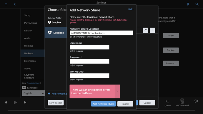Click the Password input field

point(89,61)
